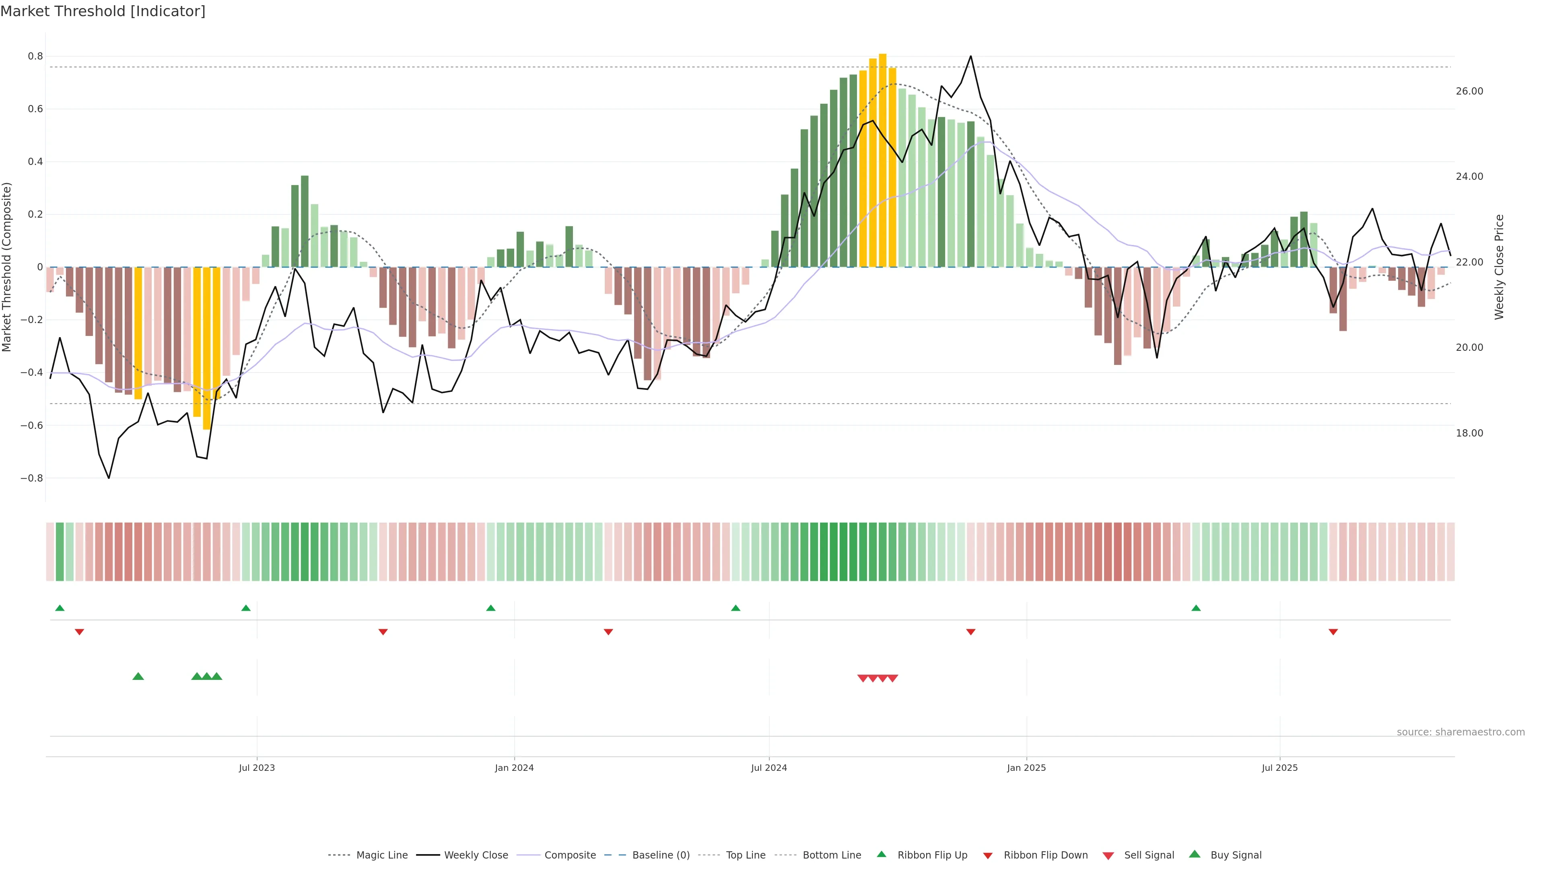The height and width of the screenshot is (869, 1545).
Task: Click the Buy Signal legend marker
Action: click(x=1195, y=855)
